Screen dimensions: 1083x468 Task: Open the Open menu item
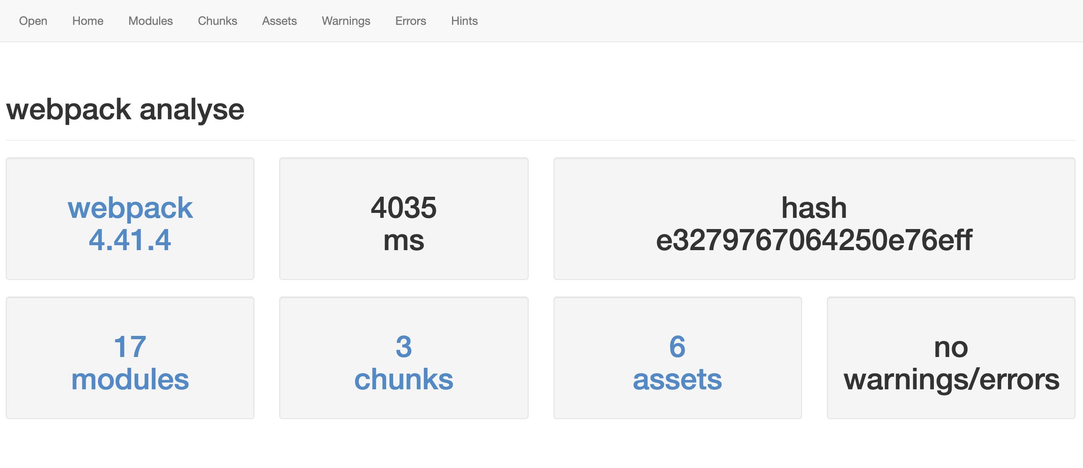click(x=33, y=21)
